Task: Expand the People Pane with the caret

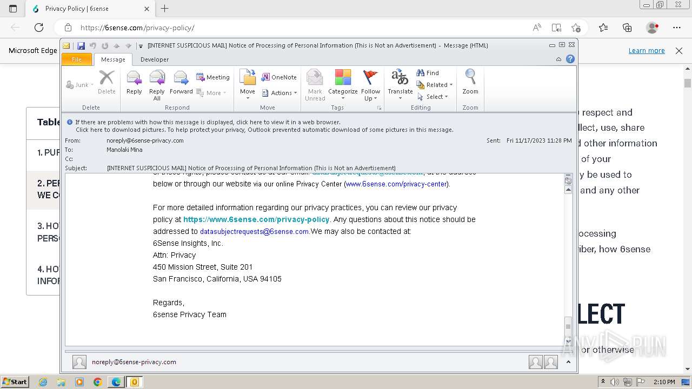Action: point(568,362)
